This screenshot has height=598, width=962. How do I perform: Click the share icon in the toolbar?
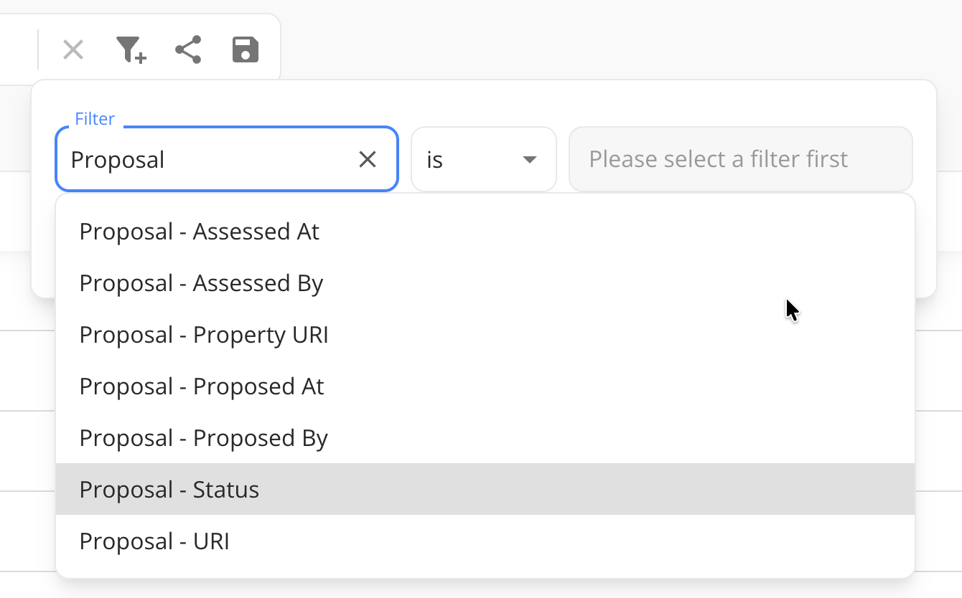click(188, 50)
